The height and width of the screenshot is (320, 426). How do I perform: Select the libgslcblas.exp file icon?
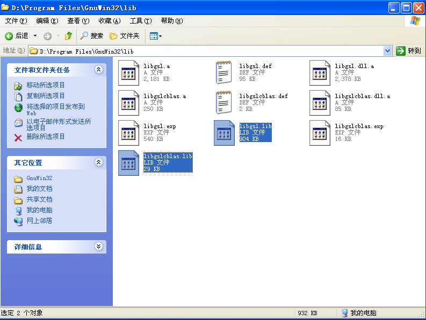coord(320,133)
